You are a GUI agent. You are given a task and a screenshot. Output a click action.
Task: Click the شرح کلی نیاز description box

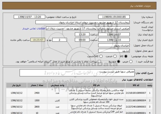(x=77, y=73)
